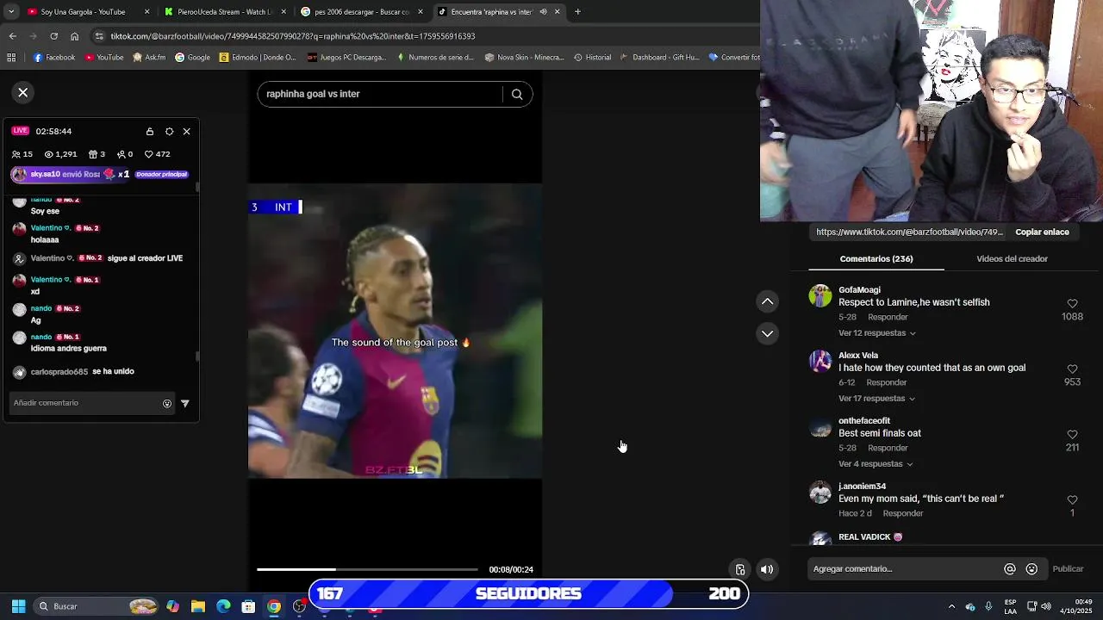Click the Windows taskbar Buscar search box
The height and width of the screenshot is (620, 1103).
97,606
